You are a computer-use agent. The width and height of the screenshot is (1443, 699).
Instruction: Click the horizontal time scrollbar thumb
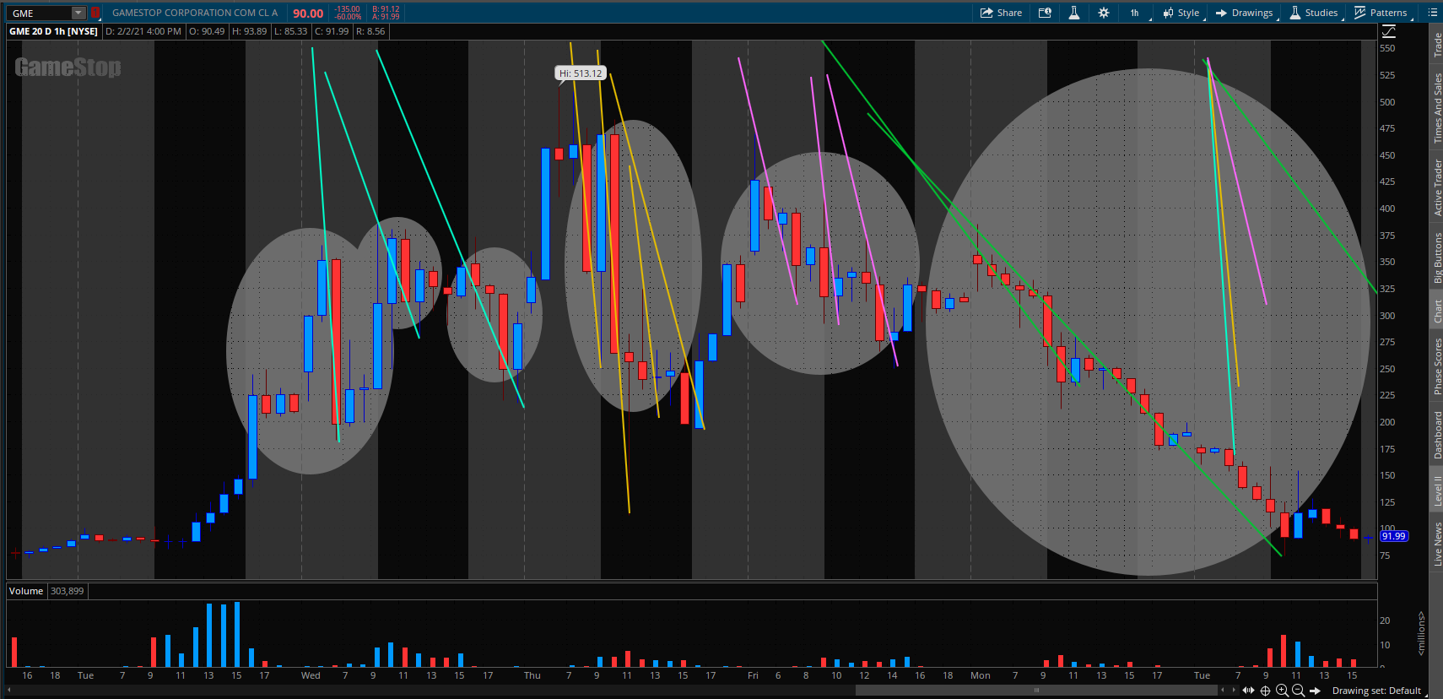1036,691
